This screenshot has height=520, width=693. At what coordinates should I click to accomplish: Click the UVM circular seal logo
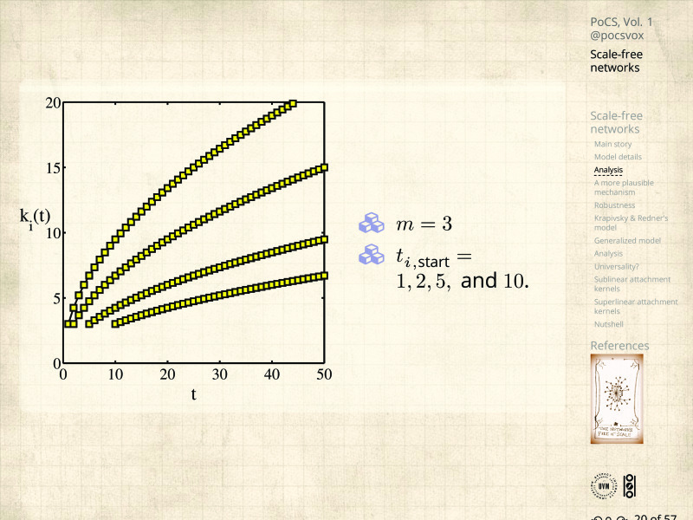[604, 486]
